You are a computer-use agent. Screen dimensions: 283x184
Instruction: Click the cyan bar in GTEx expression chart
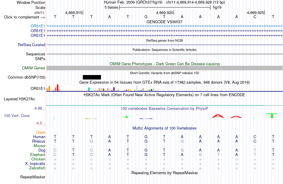click(x=89, y=89)
